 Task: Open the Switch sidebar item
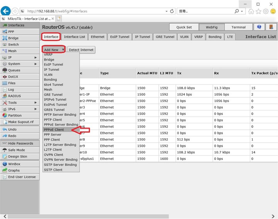click(20, 44)
